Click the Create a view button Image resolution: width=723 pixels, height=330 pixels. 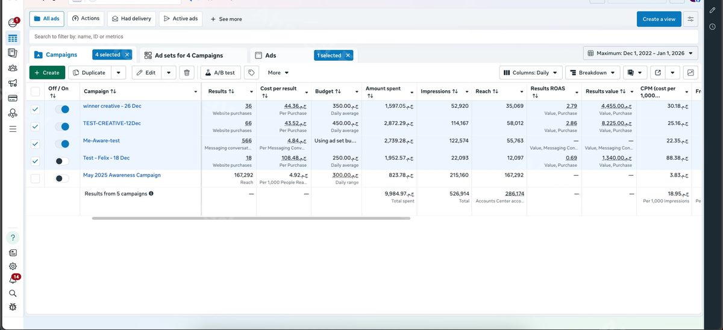pos(659,19)
